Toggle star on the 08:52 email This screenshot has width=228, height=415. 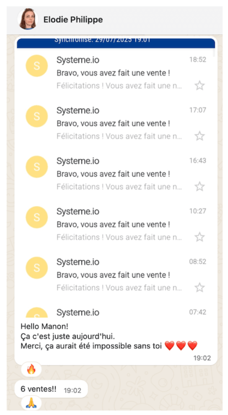[200, 288]
